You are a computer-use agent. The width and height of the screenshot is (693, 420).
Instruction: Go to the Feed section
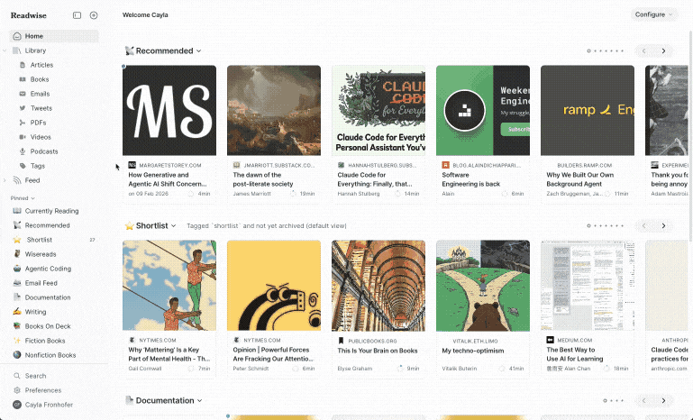tap(32, 180)
